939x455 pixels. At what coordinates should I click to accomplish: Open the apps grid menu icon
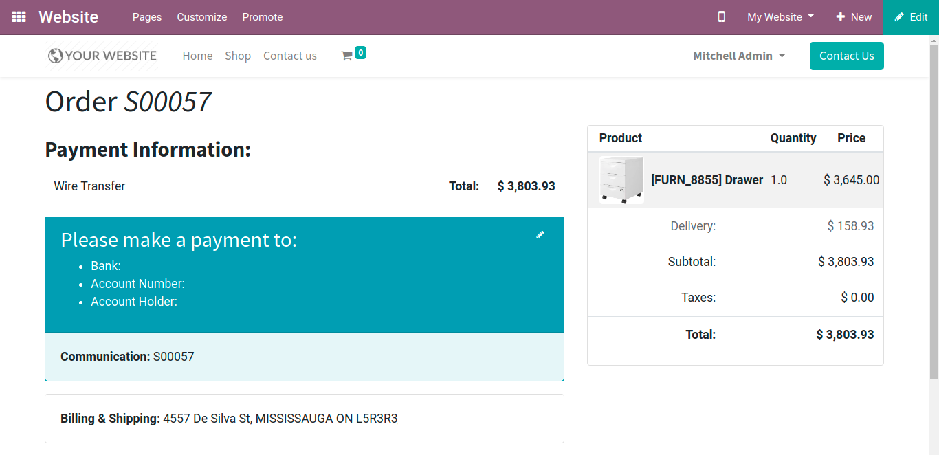[19, 17]
